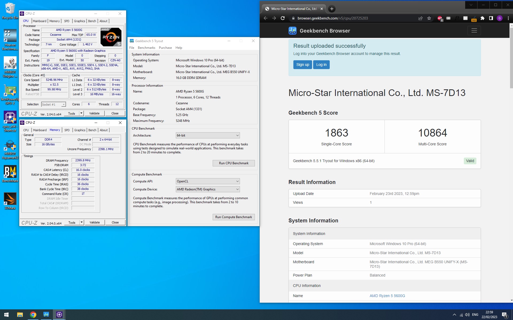
Task: Select the 3DMark desktop icon
Action: 10,201
